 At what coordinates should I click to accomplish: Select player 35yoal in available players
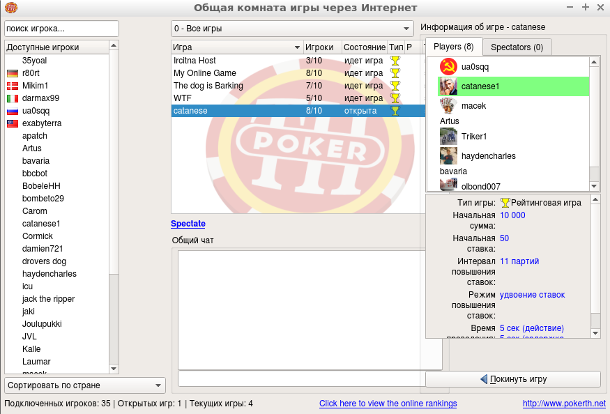[56, 61]
